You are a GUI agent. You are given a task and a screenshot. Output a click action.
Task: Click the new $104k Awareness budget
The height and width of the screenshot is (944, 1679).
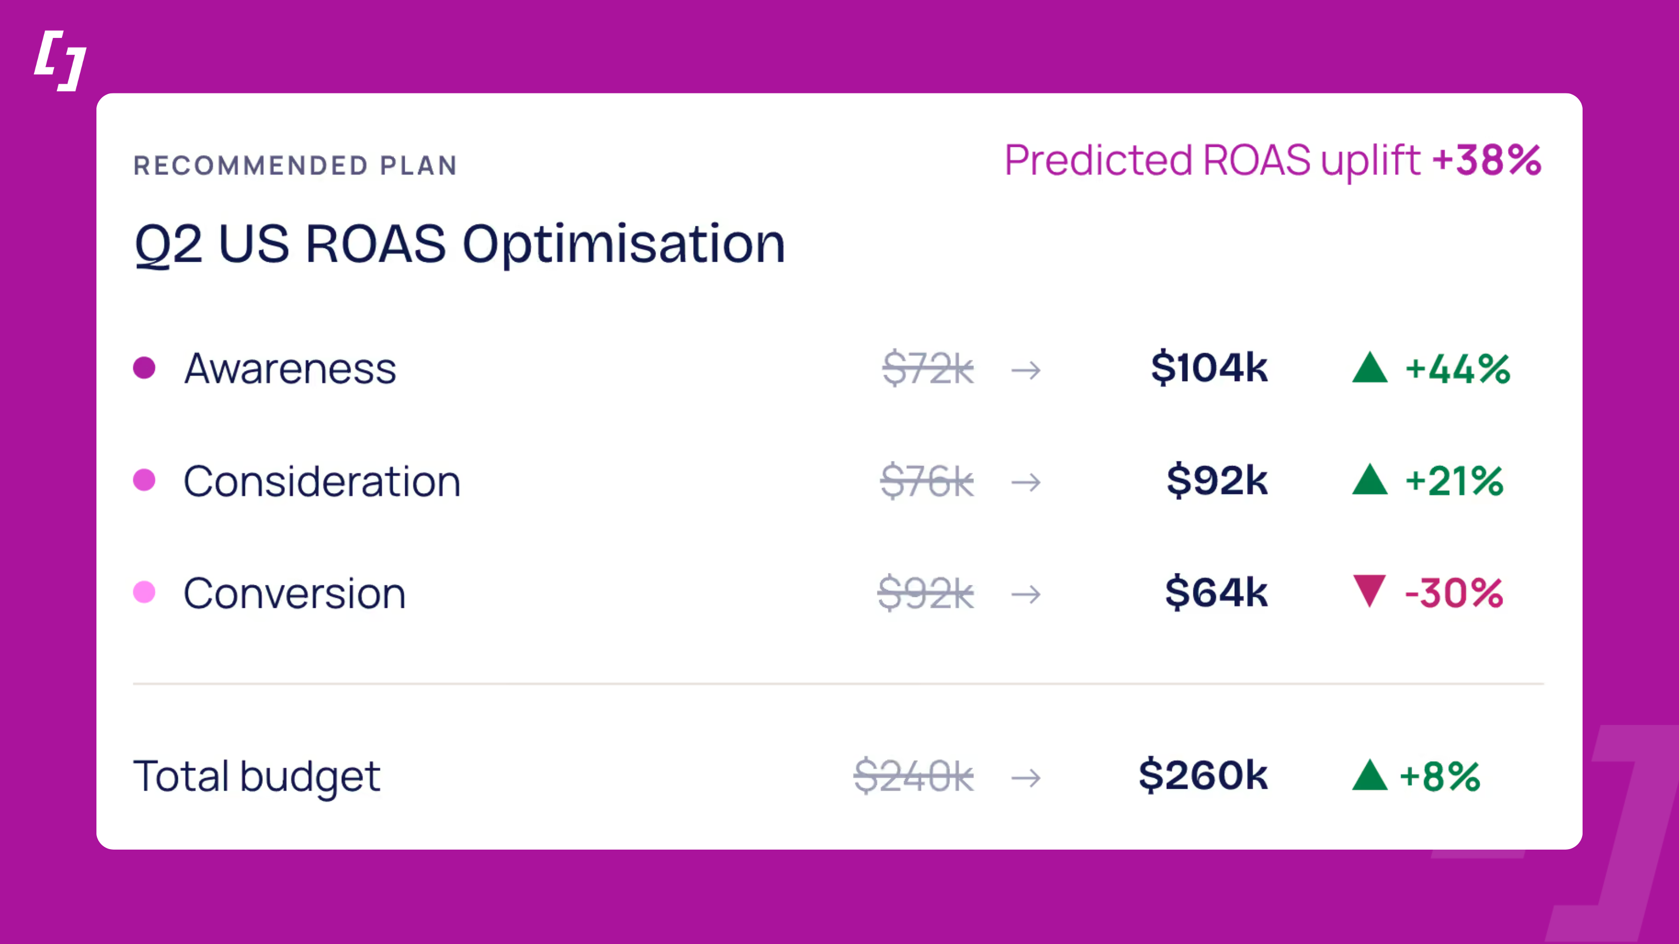tap(1209, 368)
